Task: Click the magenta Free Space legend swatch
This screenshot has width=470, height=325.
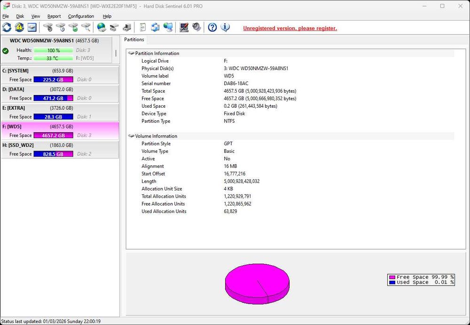Action: tap(392, 277)
